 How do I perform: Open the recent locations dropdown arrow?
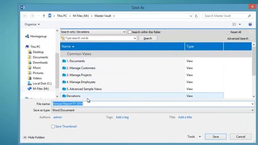[38, 16]
